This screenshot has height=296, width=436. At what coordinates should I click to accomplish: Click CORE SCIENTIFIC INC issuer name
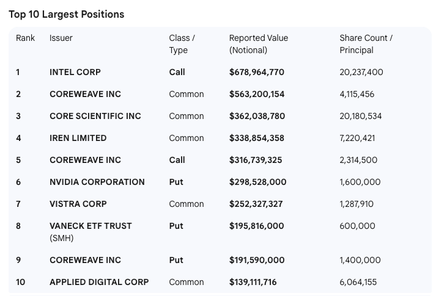(x=95, y=116)
